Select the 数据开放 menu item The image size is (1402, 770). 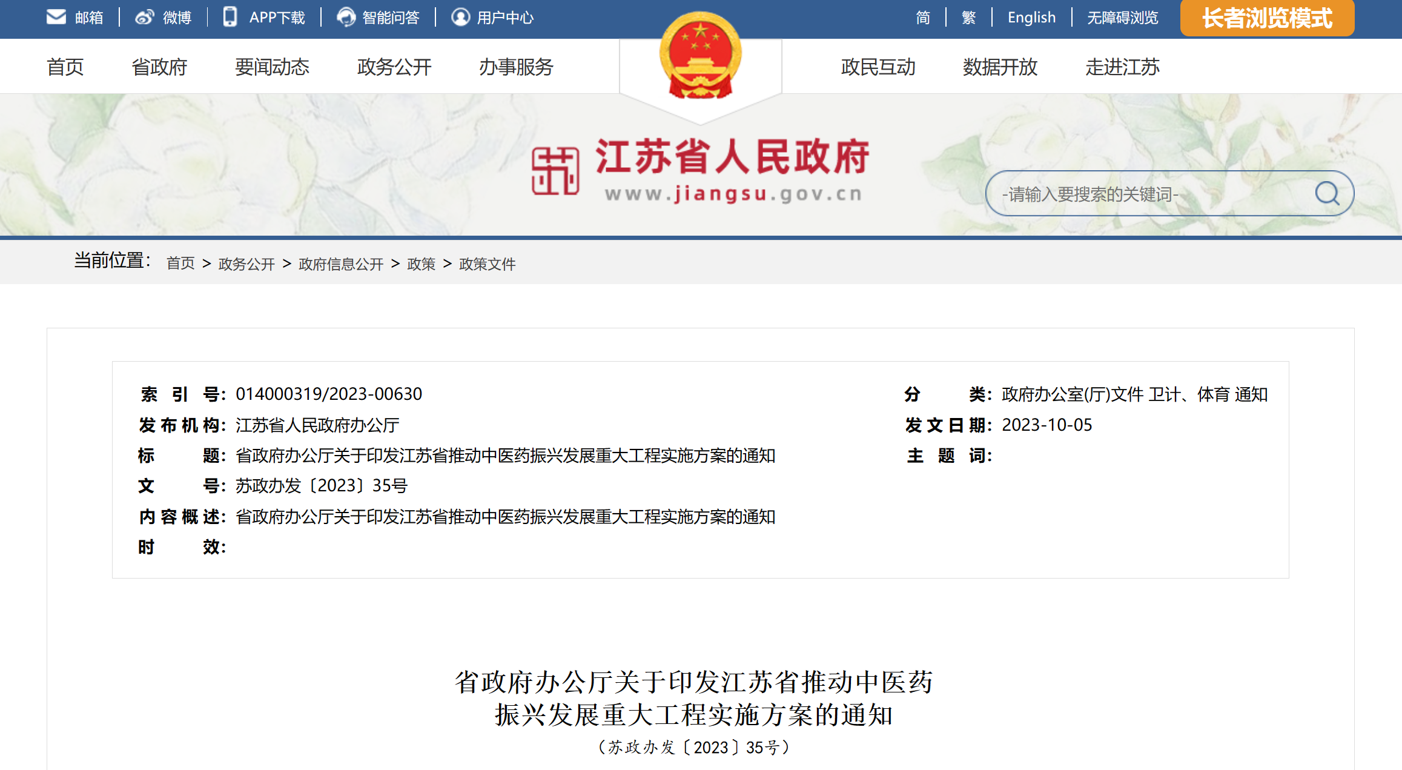[1000, 67]
